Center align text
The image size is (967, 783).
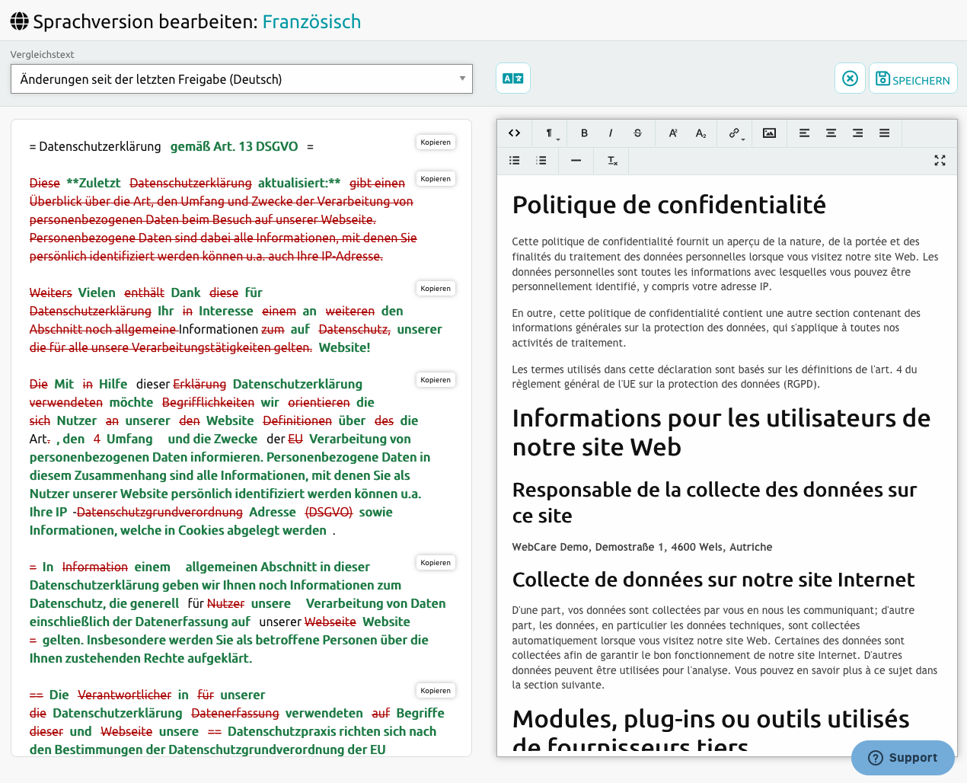[x=831, y=133]
